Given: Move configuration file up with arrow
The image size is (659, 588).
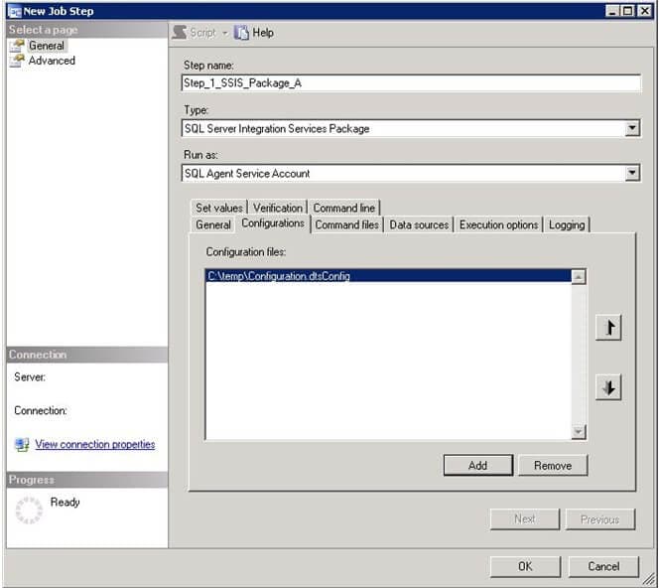Looking at the screenshot, I should click(x=608, y=329).
